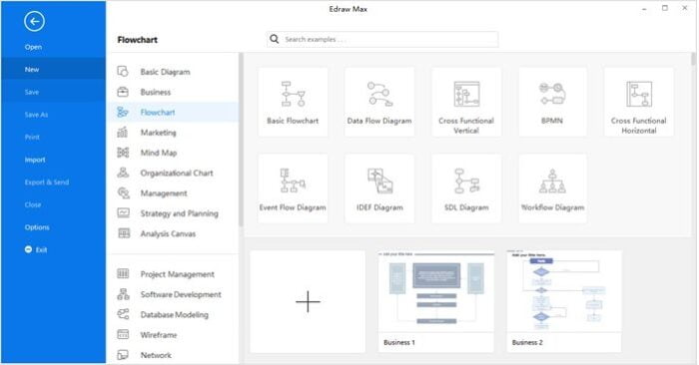The image size is (699, 365).
Task: Click the Business 1 caption text
Action: [399, 342]
